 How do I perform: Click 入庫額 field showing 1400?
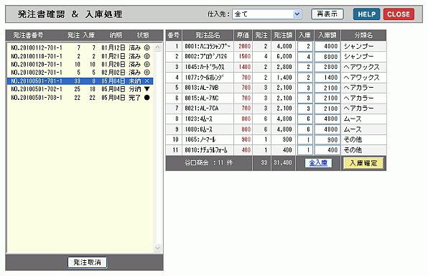[x=327, y=78]
